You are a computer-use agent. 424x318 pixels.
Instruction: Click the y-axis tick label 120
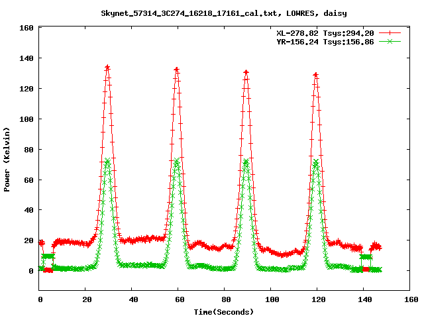[x=26, y=89]
